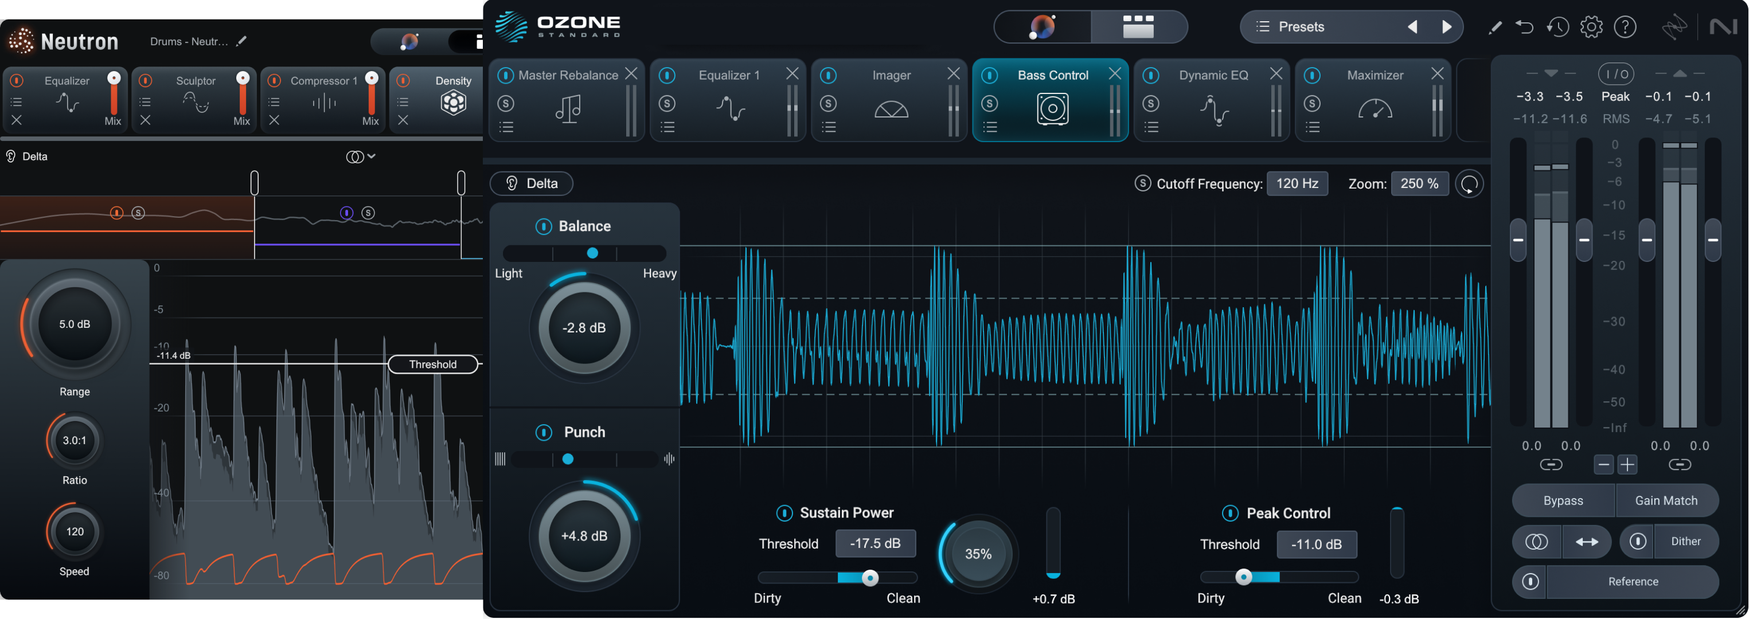
Task: Click the Balance Light-Heavy slider handle
Action: (x=592, y=253)
